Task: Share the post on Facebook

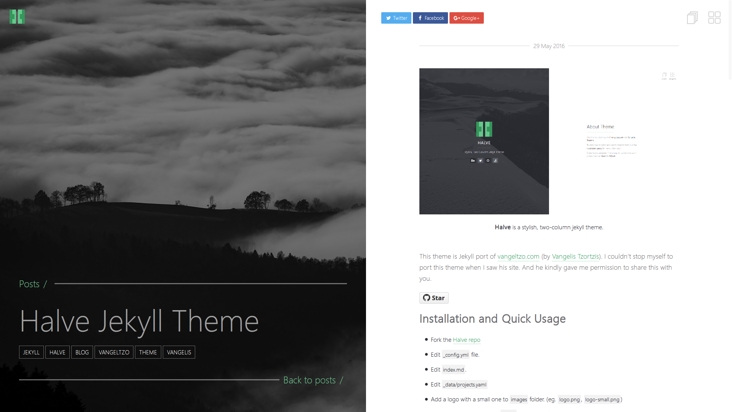Action: coord(430,18)
